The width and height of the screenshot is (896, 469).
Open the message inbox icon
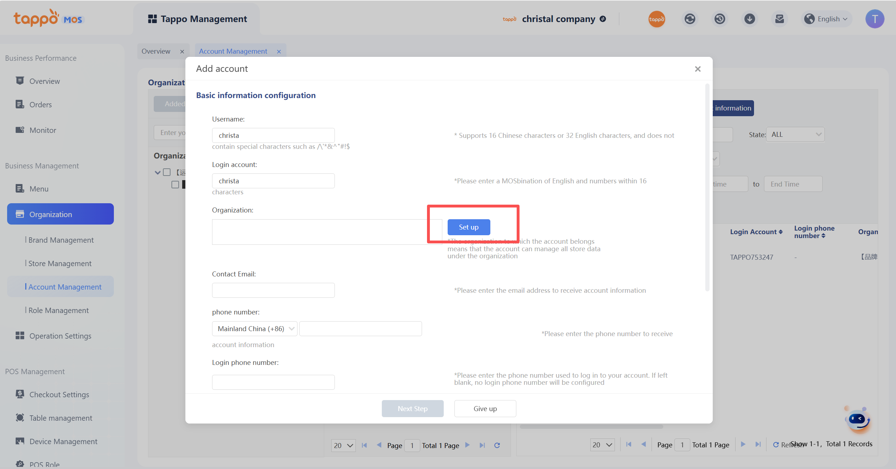click(x=779, y=19)
